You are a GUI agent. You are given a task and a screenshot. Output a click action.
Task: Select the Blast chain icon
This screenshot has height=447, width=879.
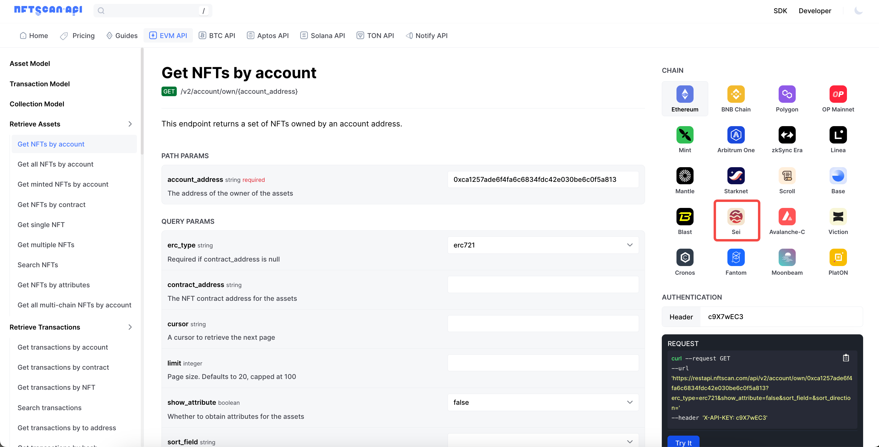click(685, 217)
